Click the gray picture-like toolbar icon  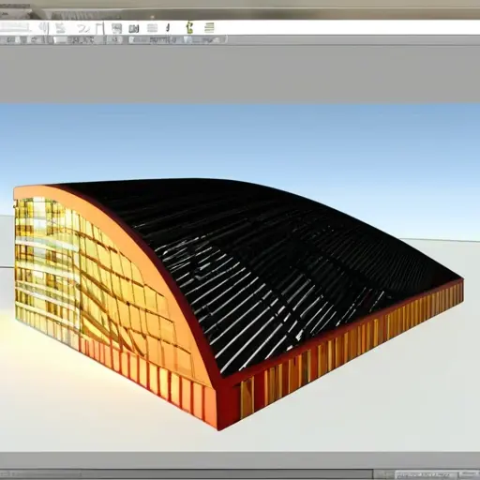point(116,28)
